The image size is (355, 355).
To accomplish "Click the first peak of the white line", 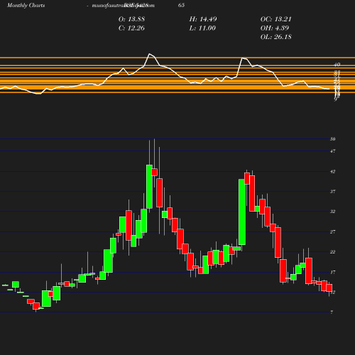I will tap(150, 54).
